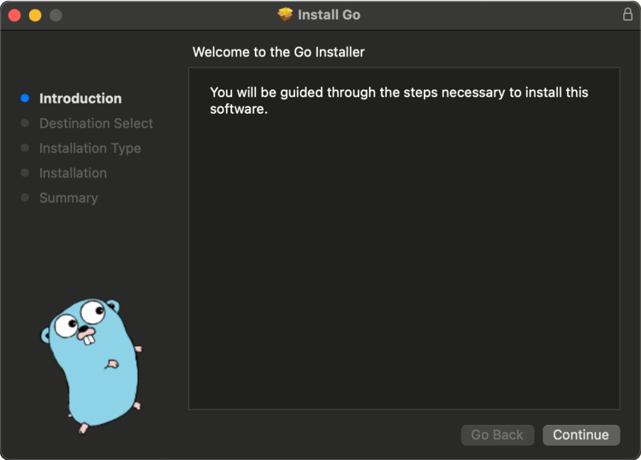Click the blue Introduction step indicator dot
The image size is (641, 460).
coord(25,98)
